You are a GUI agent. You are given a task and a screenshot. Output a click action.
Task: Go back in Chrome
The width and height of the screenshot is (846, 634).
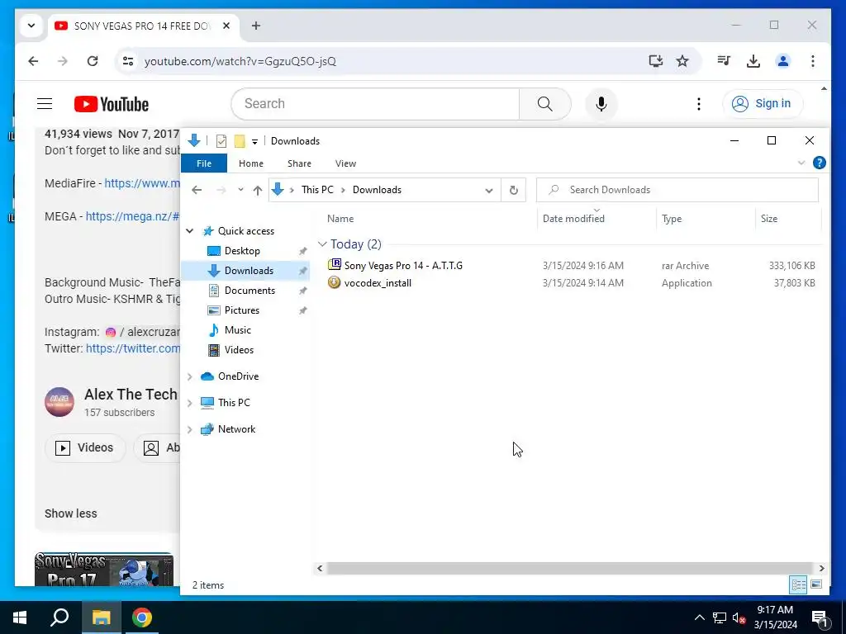click(33, 61)
